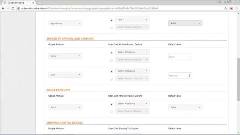
Task: Switch to the Google Shopping tab
Action: point(18,3)
